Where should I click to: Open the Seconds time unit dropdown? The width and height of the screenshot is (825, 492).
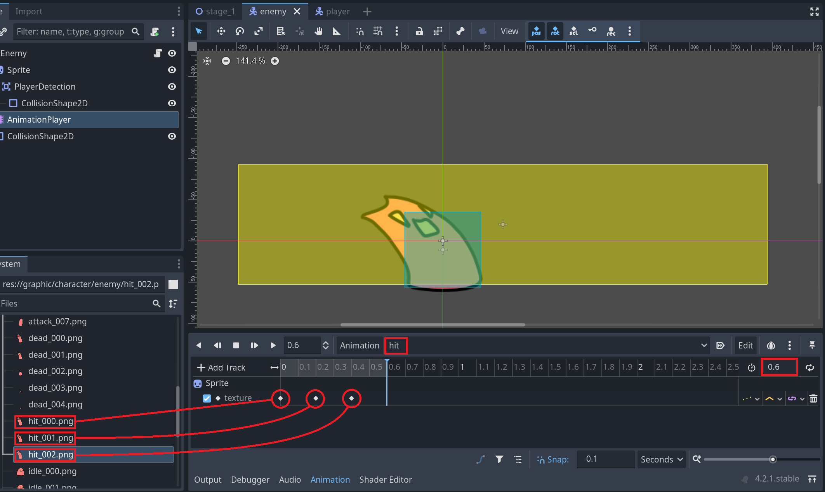[661, 459]
